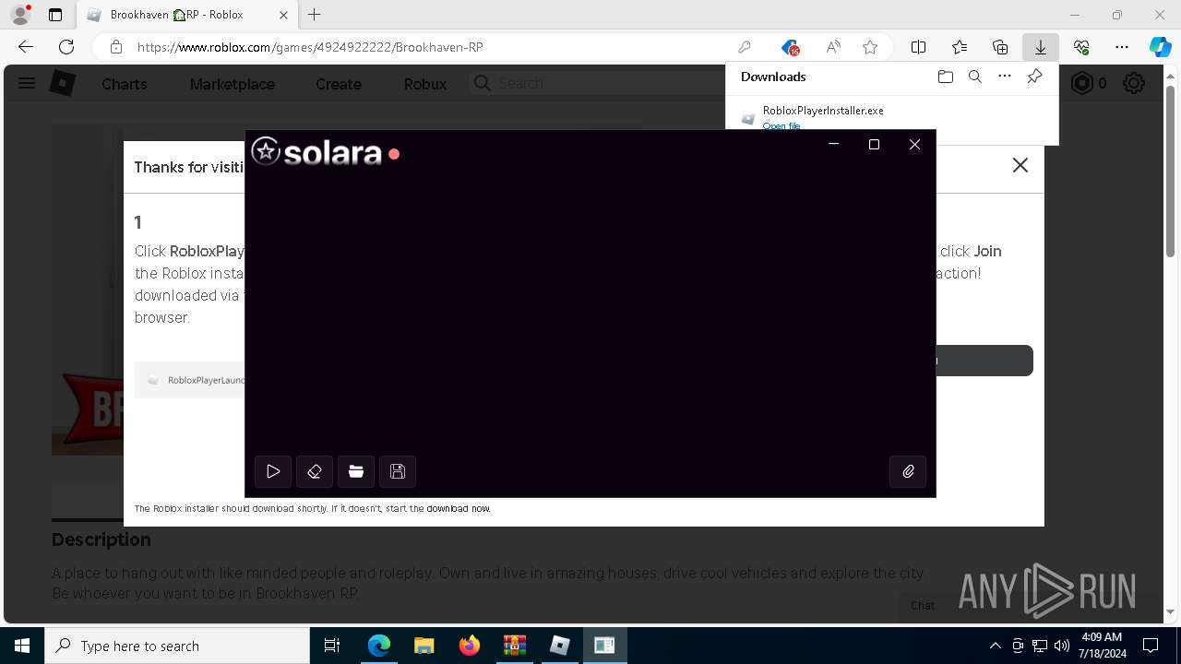
Task: Open Downloads folder icon in Downloads panel
Action: pyautogui.click(x=945, y=77)
